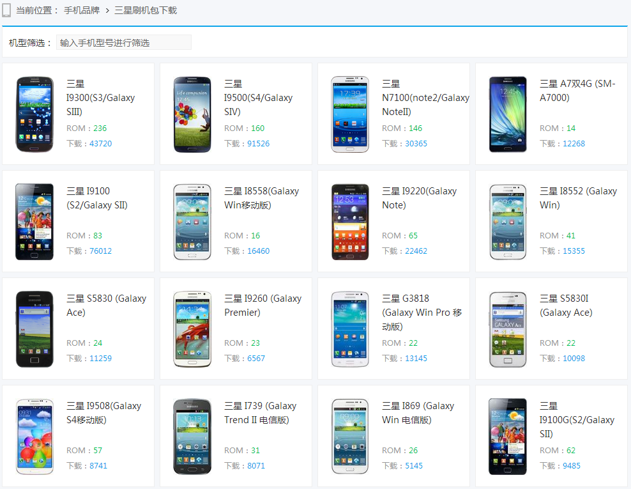Viewport: 631px width, 489px height.
Task: Click the title 三星 I9300(S3/Galaxy SIII)
Action: (x=101, y=98)
